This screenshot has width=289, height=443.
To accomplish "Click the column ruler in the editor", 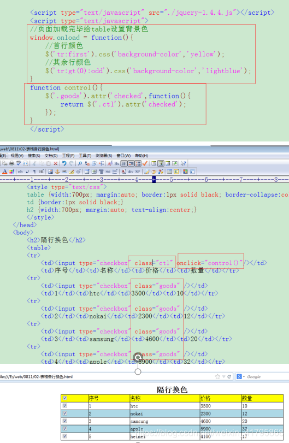I will click(x=144, y=179).
